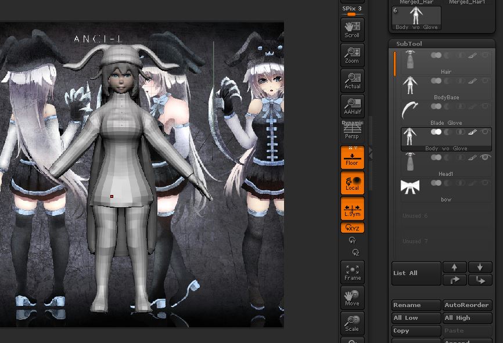Set intersection mode on the Hair subtool
The image size is (503, 343).
[461, 55]
